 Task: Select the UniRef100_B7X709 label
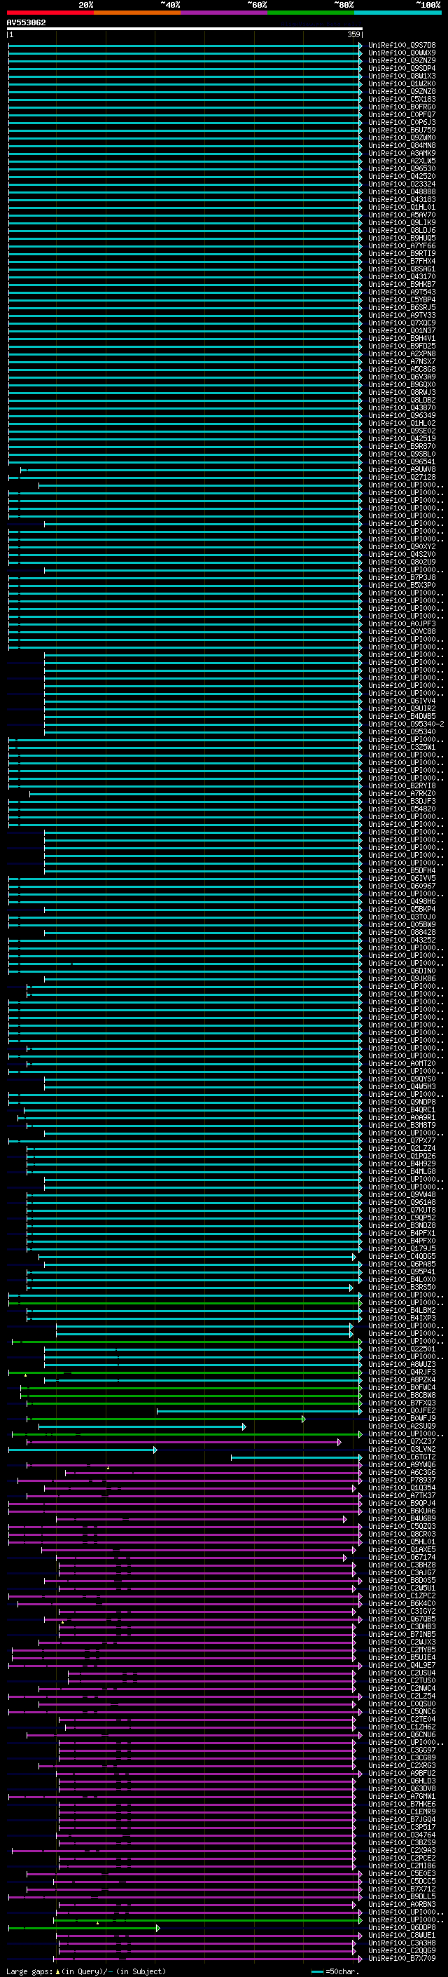[402, 1959]
